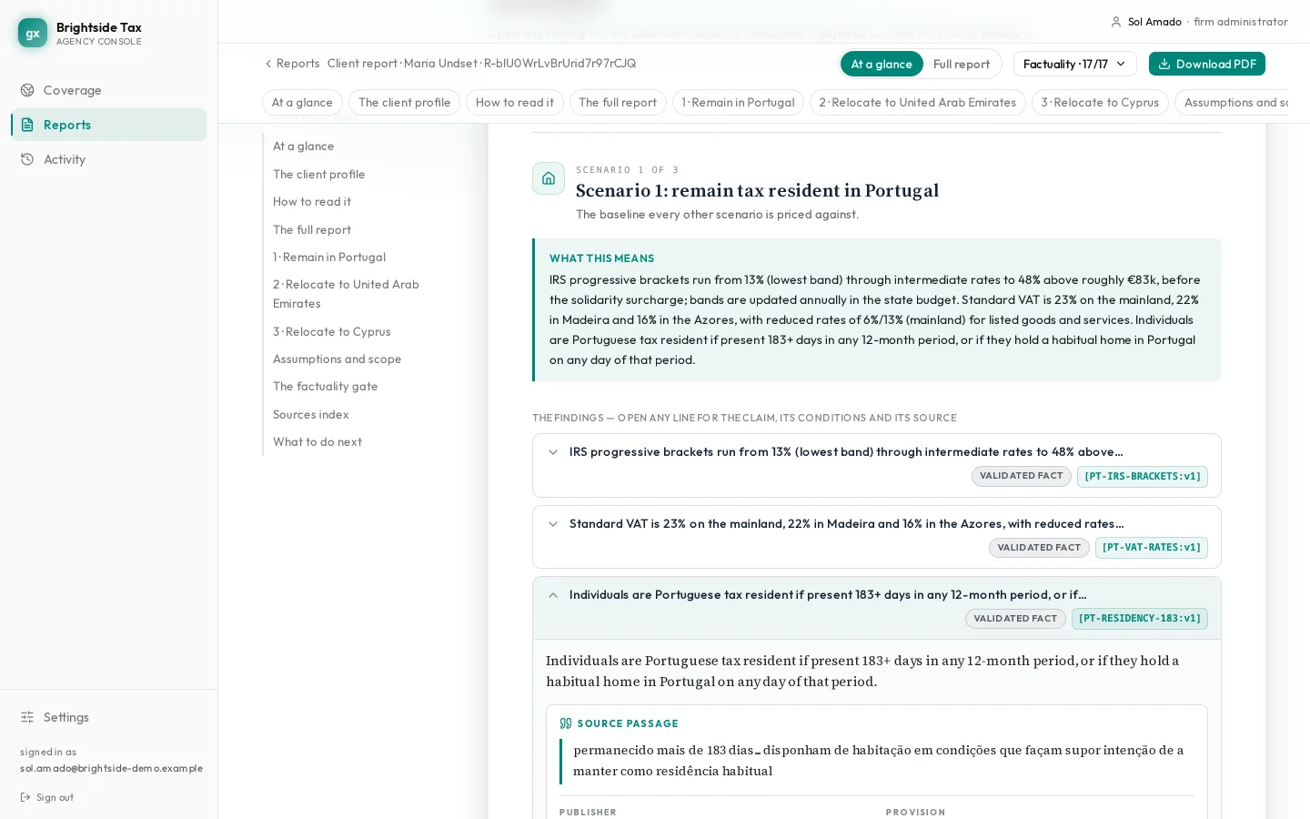Viewport: 1310px width, 819px height.
Task: Open Settings in the sidebar
Action: point(108,717)
